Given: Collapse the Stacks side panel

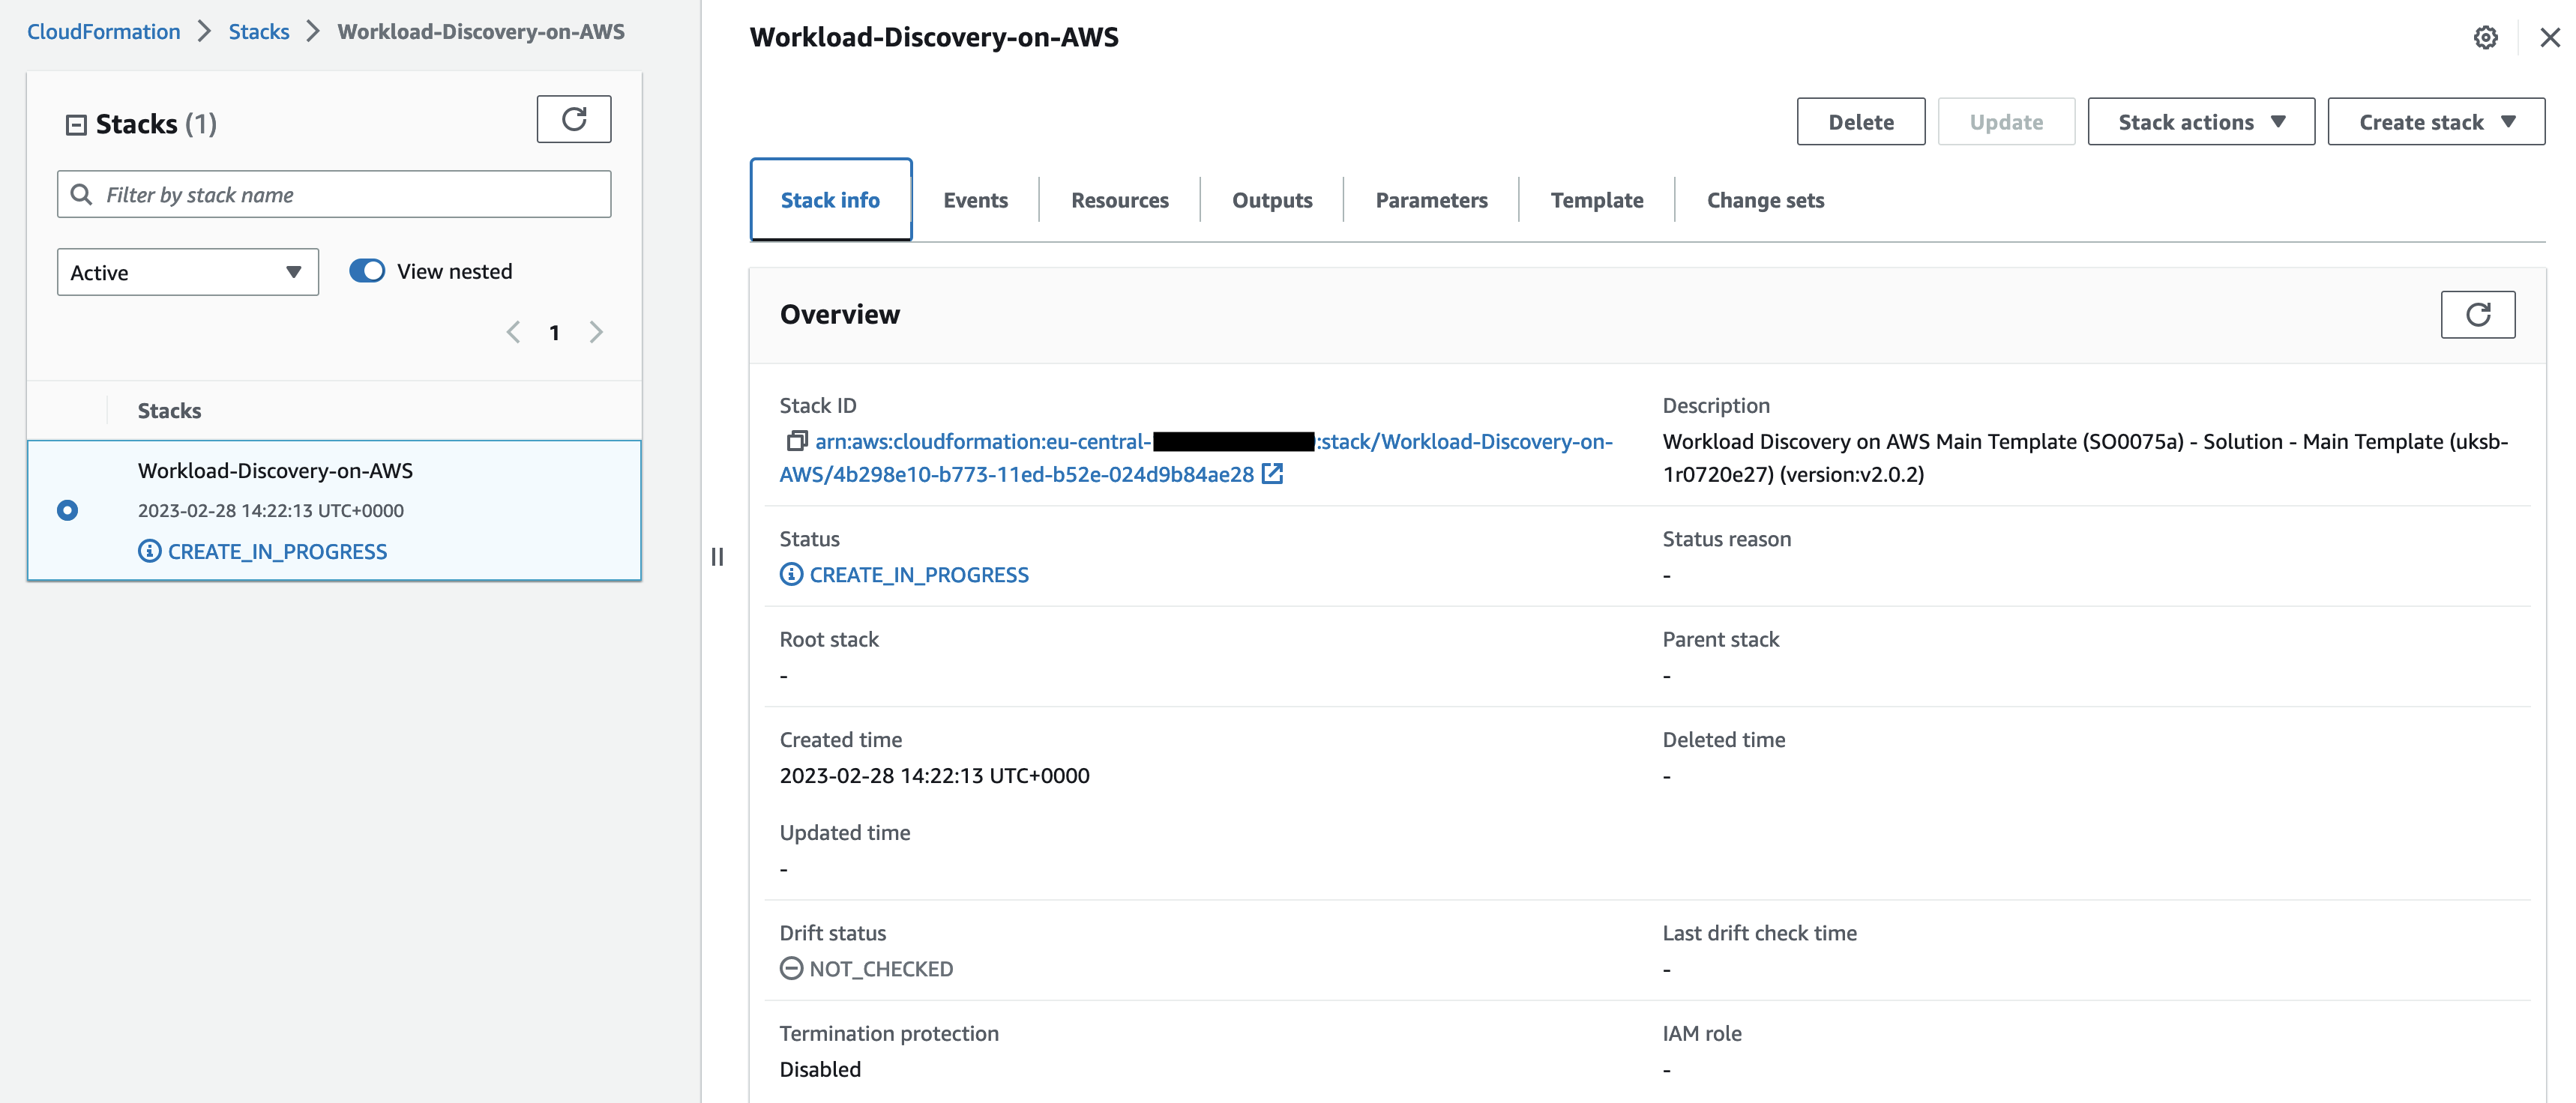Looking at the screenshot, I should [718, 555].
